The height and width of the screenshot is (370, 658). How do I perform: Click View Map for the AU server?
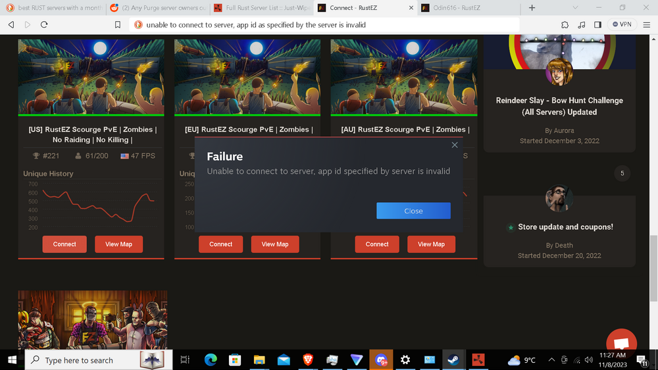[431, 244]
